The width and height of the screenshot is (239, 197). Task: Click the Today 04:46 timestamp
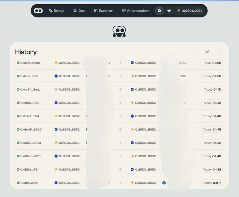[x=212, y=116]
